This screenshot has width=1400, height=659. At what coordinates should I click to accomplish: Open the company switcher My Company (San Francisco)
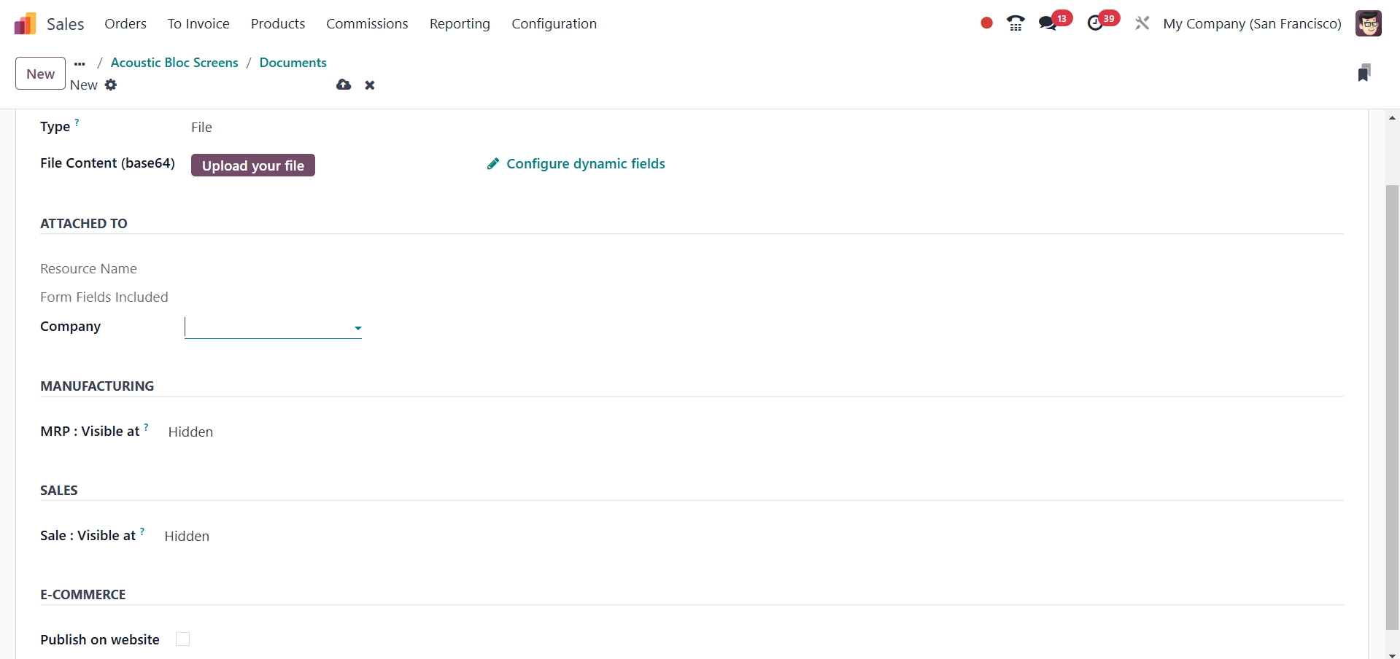point(1252,24)
